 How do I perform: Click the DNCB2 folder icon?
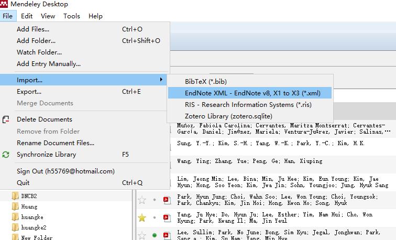tap(15, 196)
